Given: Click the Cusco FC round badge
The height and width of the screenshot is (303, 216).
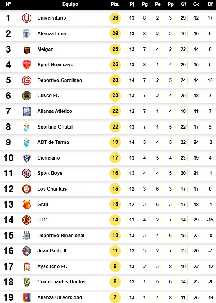Looking at the screenshot, I should (27, 96).
